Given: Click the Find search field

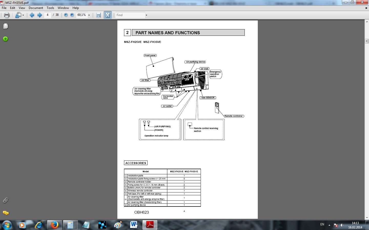Looking at the screenshot, I should point(130,15).
